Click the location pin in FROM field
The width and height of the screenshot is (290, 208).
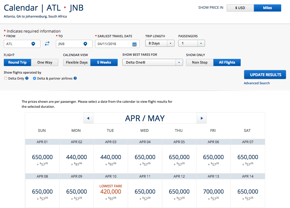tap(33, 44)
